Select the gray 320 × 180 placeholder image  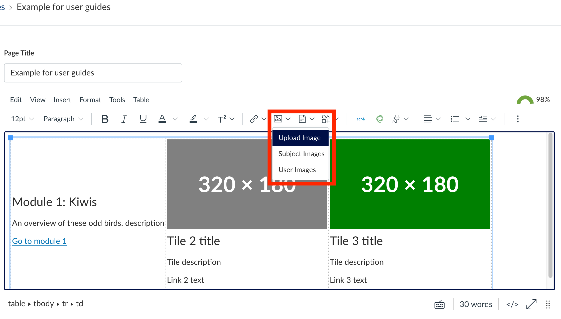pos(247,184)
